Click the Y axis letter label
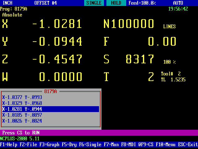Screen dimensions: 198x149 point(5,41)
